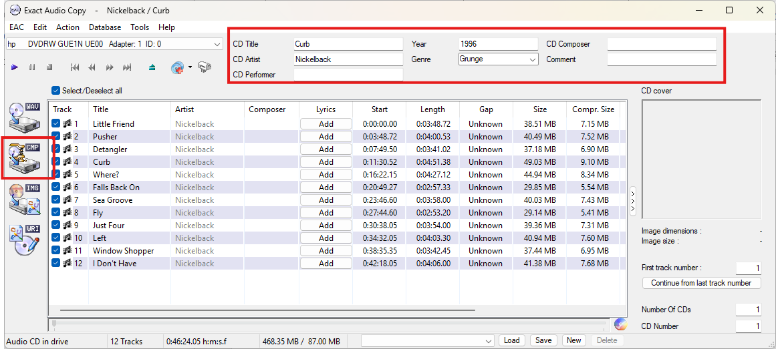Open the Action menu
The image size is (776, 349).
[68, 27]
